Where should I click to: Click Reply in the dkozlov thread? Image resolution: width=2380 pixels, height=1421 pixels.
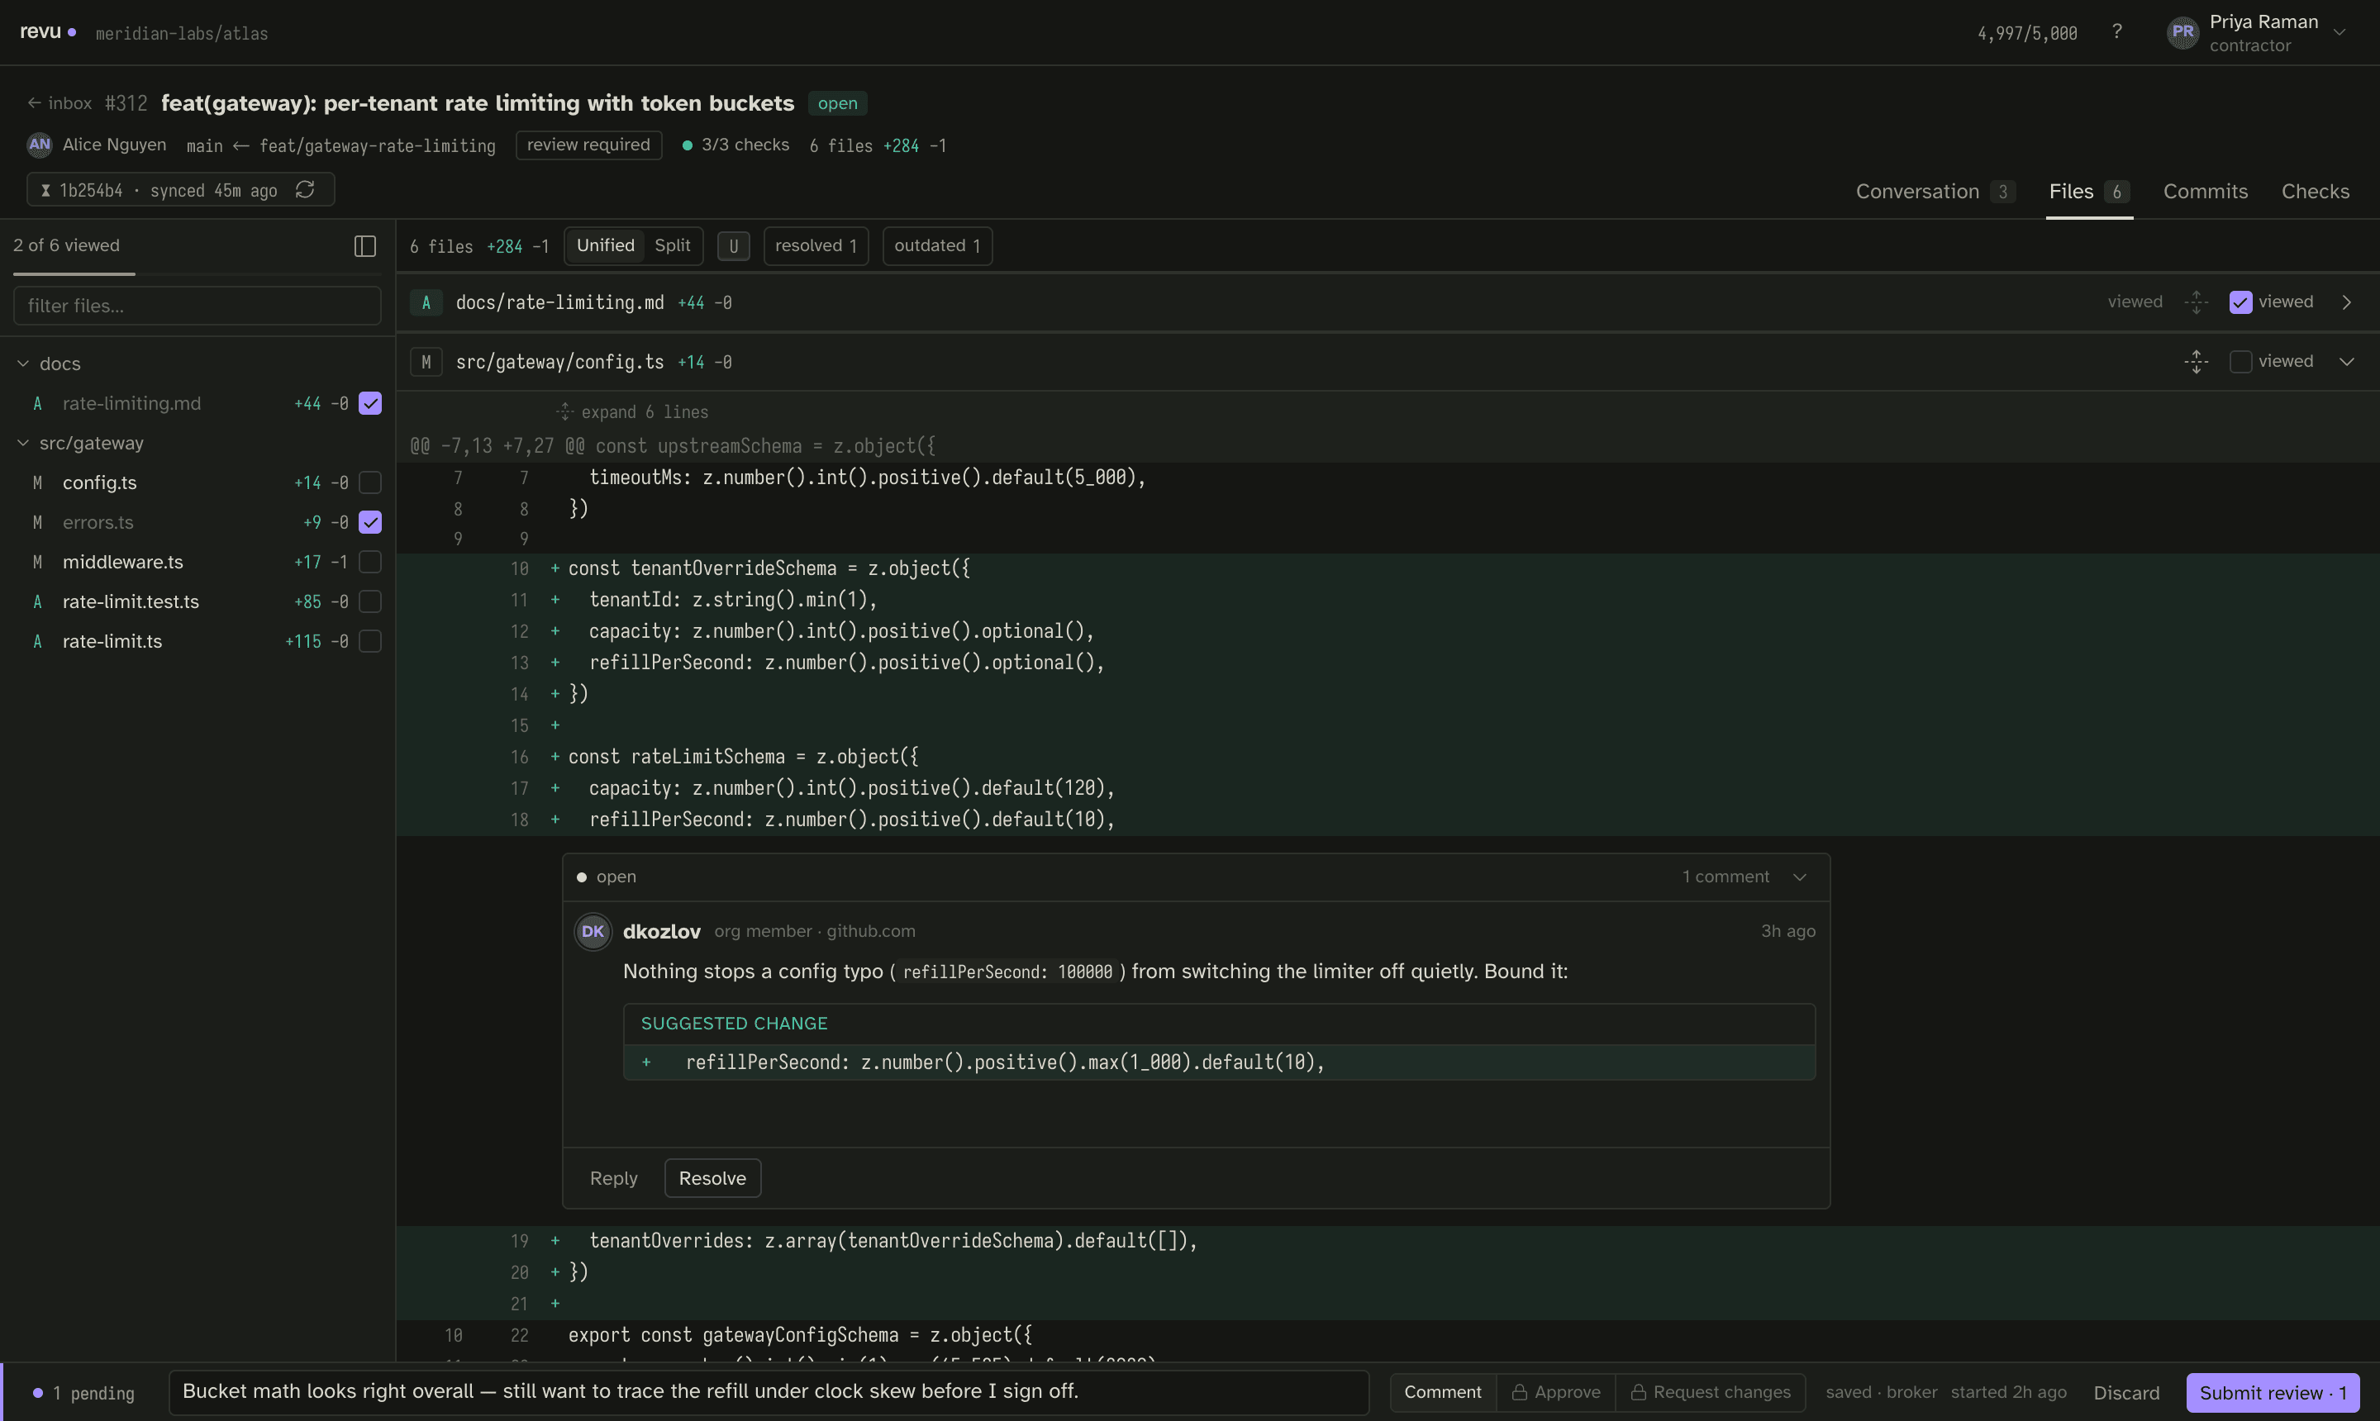(613, 1179)
